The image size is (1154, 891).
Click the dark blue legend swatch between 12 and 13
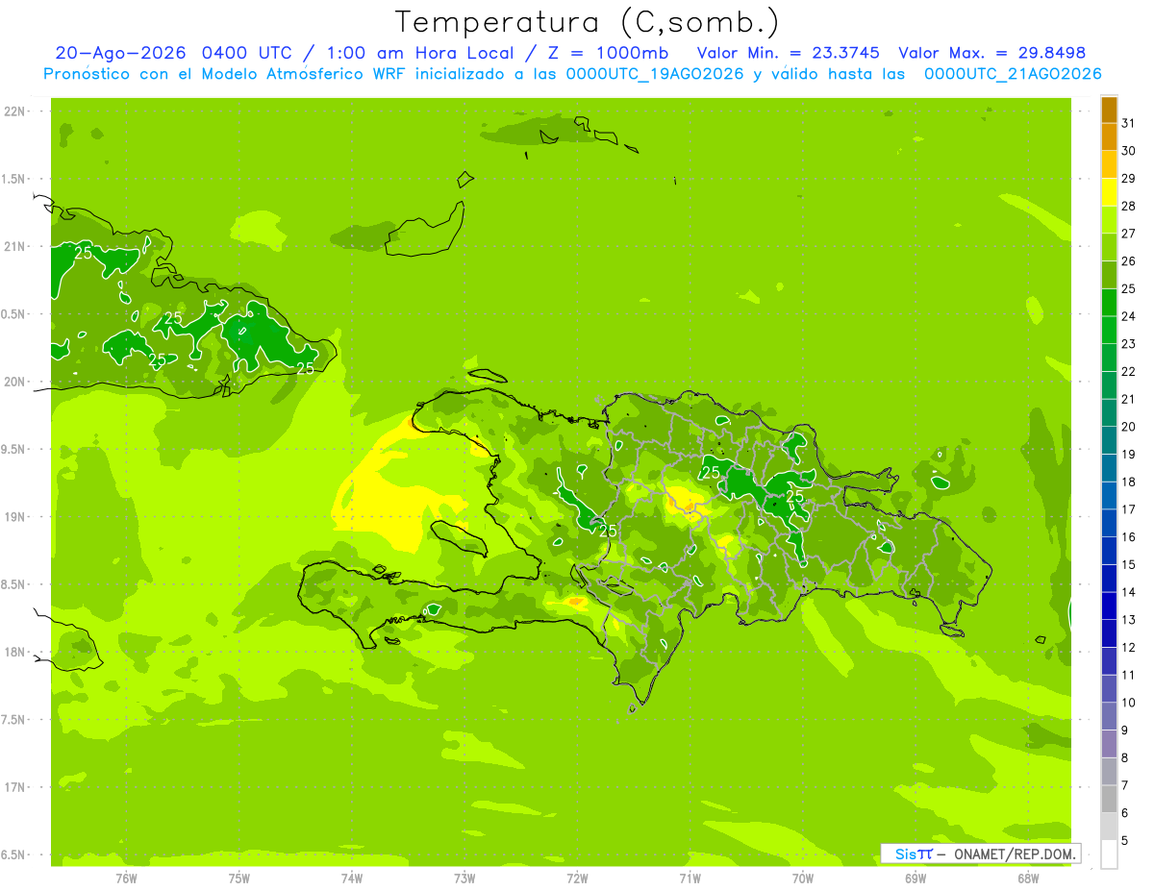1109,634
